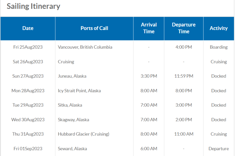
Task: Click the Date column header
Action: tap(28, 28)
